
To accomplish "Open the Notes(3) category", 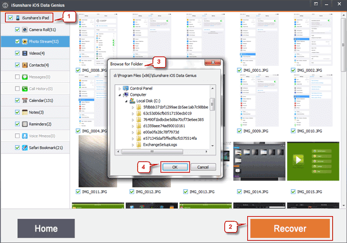I will (36, 112).
